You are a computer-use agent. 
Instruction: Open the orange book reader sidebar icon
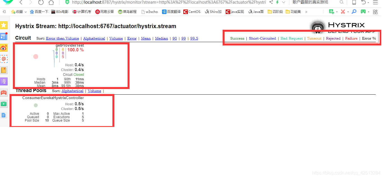point(4,70)
